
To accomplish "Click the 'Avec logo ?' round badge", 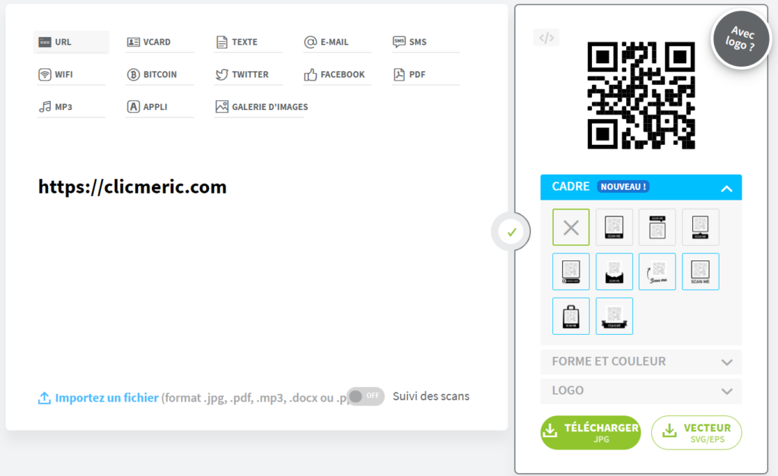I will (741, 39).
